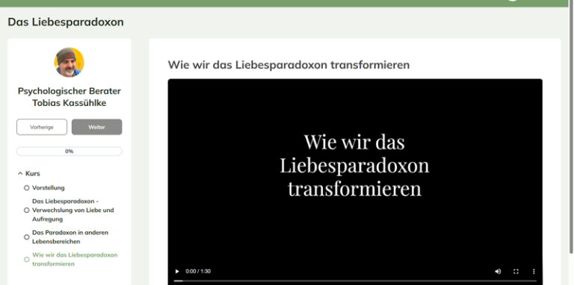
Task: Toggle circle beside Verwechslung von Liebe und Aufregung
Action: [26, 210]
